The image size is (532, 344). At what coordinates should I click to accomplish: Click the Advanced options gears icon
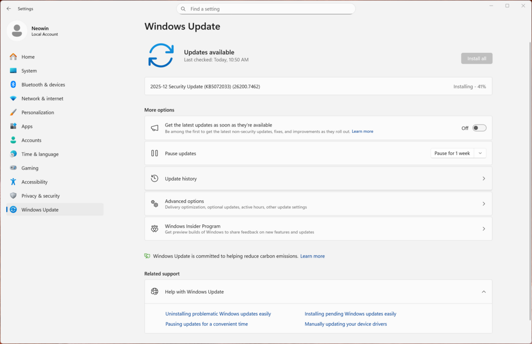tap(154, 203)
